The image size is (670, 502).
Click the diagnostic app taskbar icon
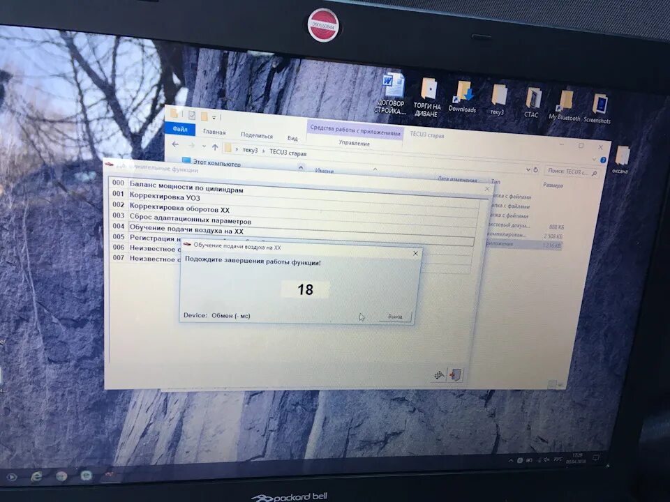pos(110,474)
